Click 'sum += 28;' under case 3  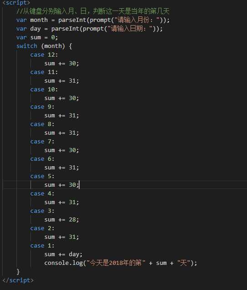point(61,220)
